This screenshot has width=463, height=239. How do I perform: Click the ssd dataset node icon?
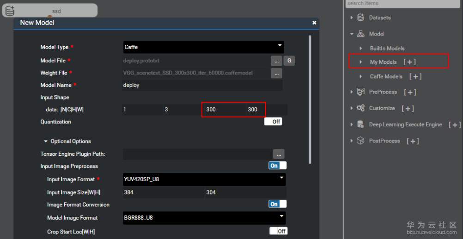[10, 11]
